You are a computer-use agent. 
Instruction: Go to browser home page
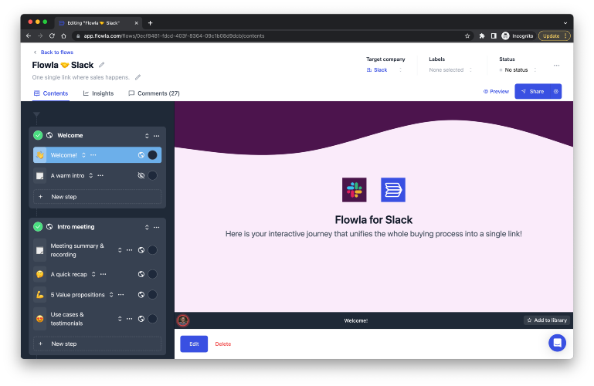(63, 36)
